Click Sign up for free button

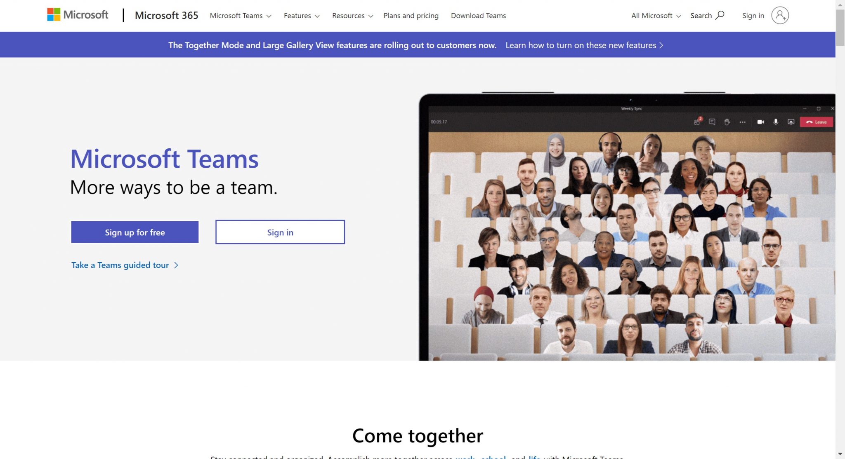pos(135,232)
